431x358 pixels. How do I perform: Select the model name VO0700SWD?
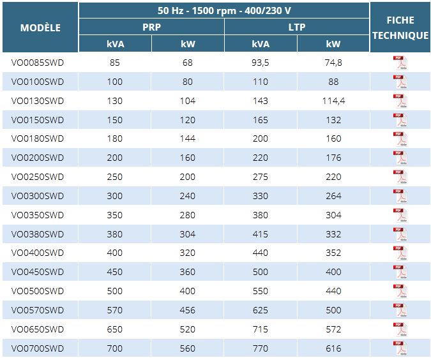(38, 349)
